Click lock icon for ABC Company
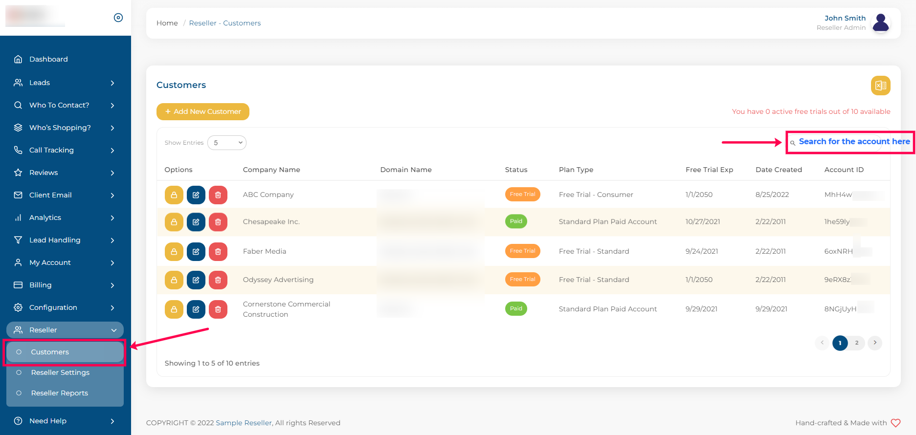This screenshot has height=435, width=916. [x=174, y=195]
